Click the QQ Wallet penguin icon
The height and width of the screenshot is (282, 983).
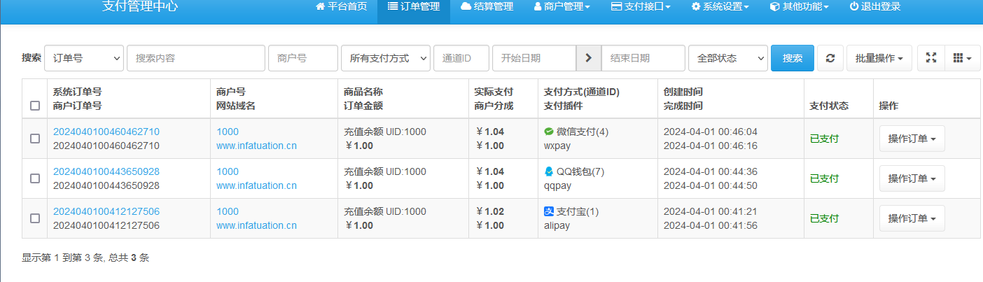(549, 171)
